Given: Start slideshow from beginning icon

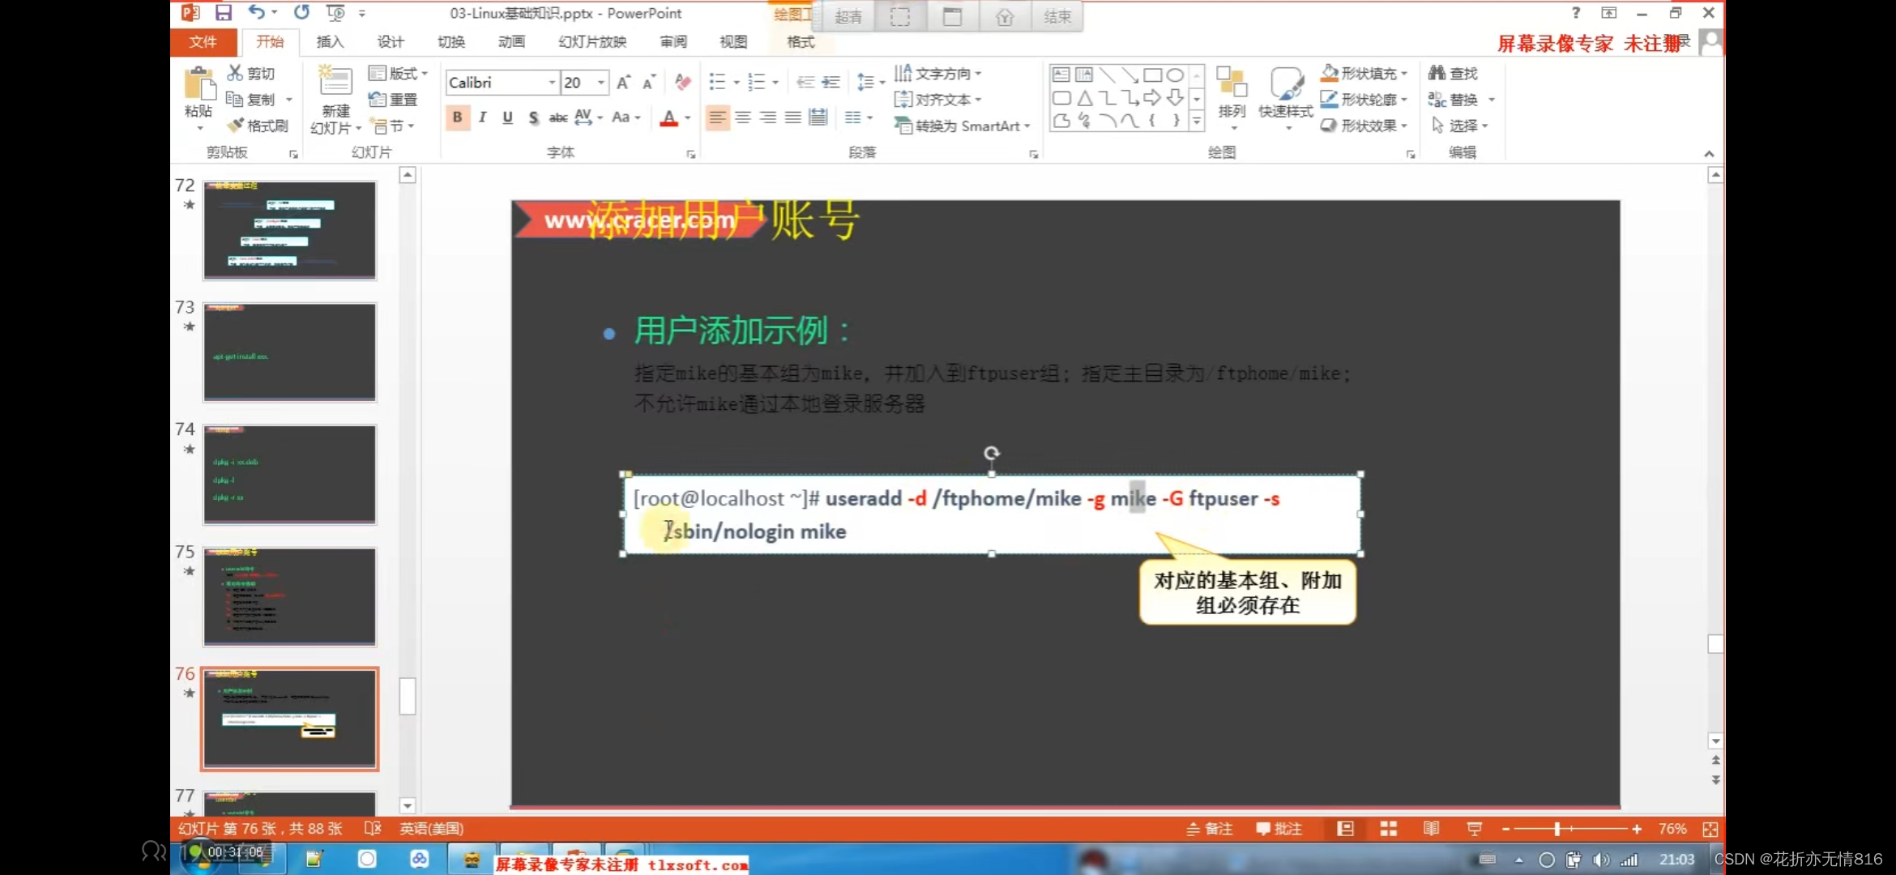Looking at the screenshot, I should pos(335,13).
